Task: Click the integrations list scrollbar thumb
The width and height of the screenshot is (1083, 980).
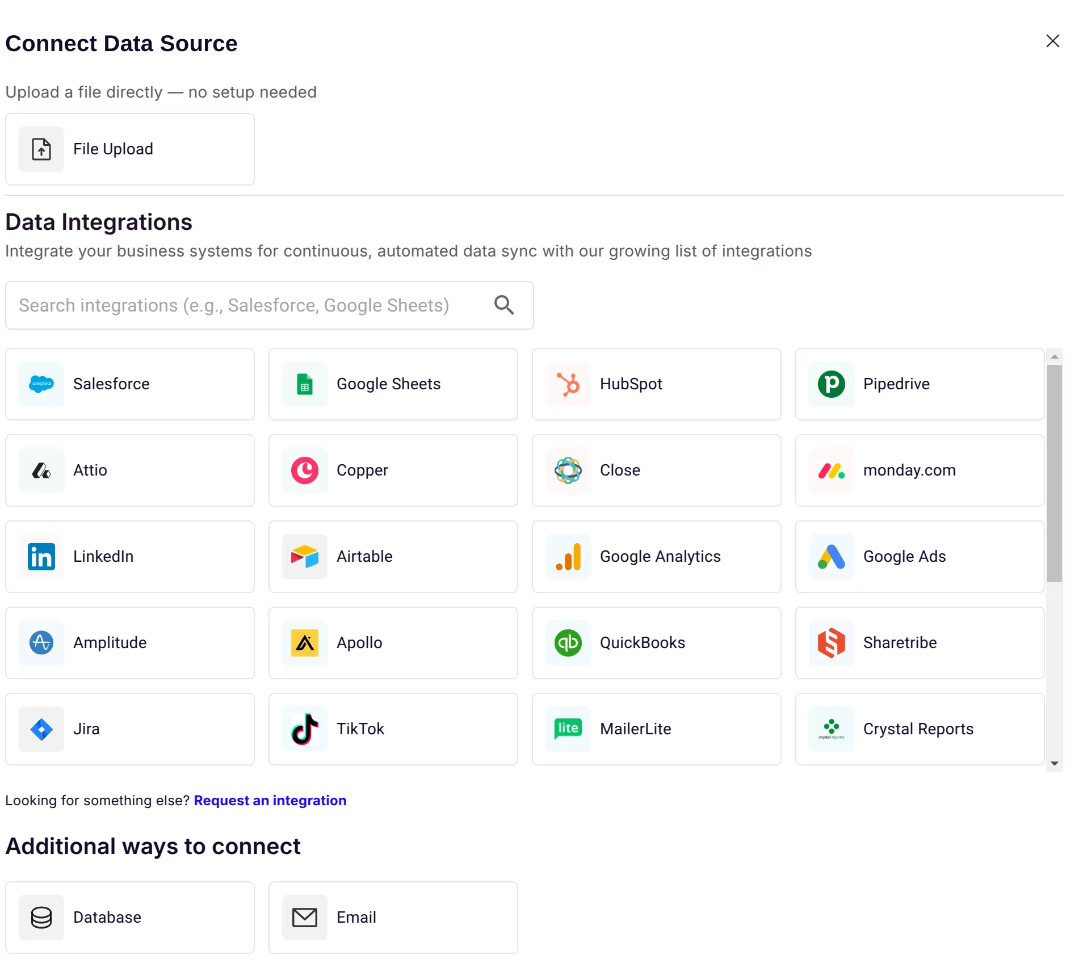Action: click(1054, 473)
